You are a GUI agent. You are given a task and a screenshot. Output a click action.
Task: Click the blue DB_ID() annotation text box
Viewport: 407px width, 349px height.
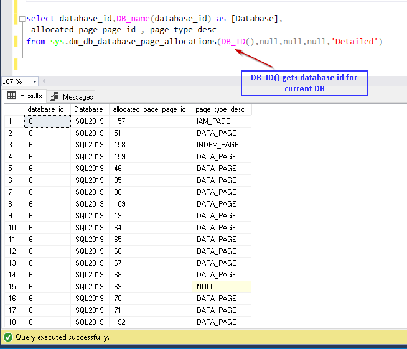(304, 83)
